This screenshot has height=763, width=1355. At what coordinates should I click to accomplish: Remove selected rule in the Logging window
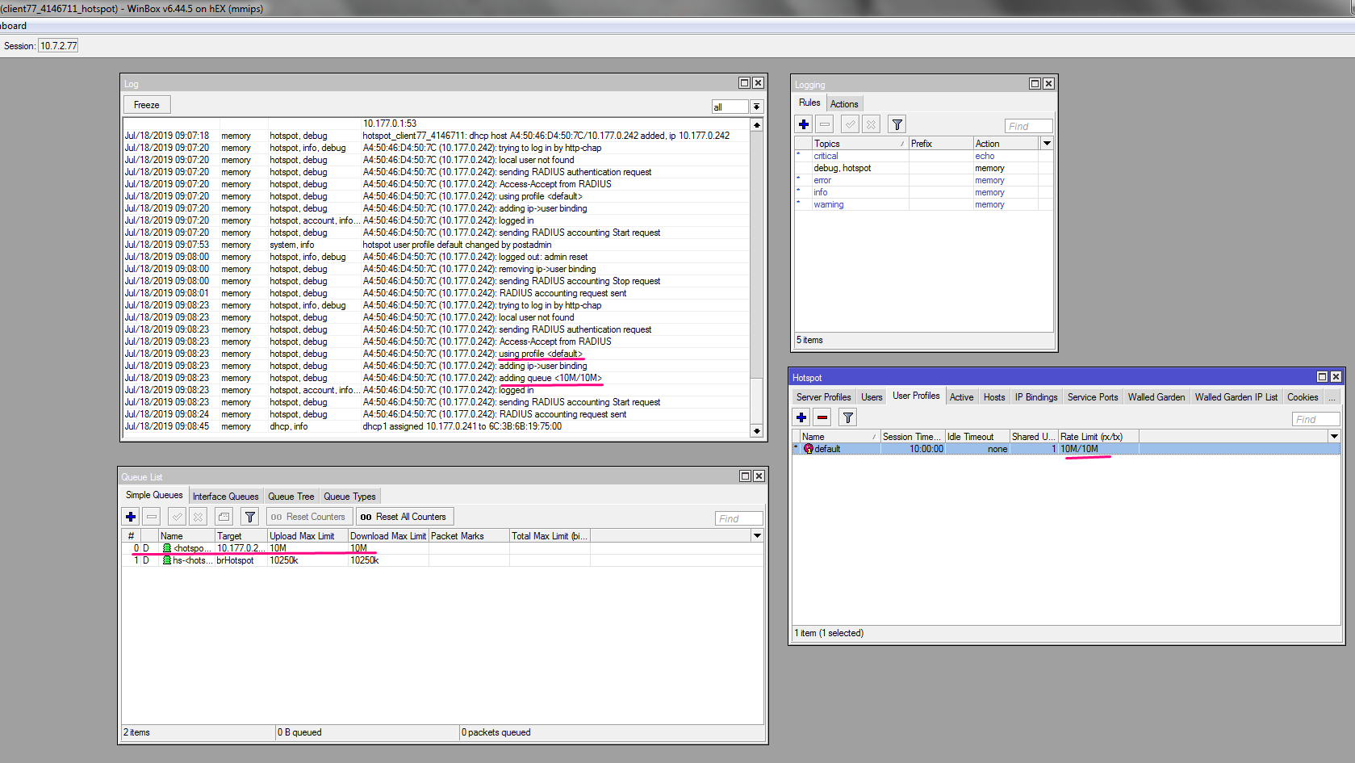(825, 124)
